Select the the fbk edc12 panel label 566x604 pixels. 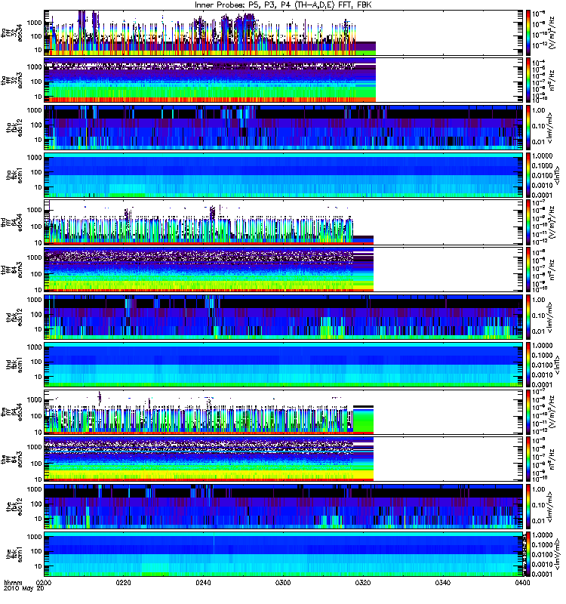(14, 507)
